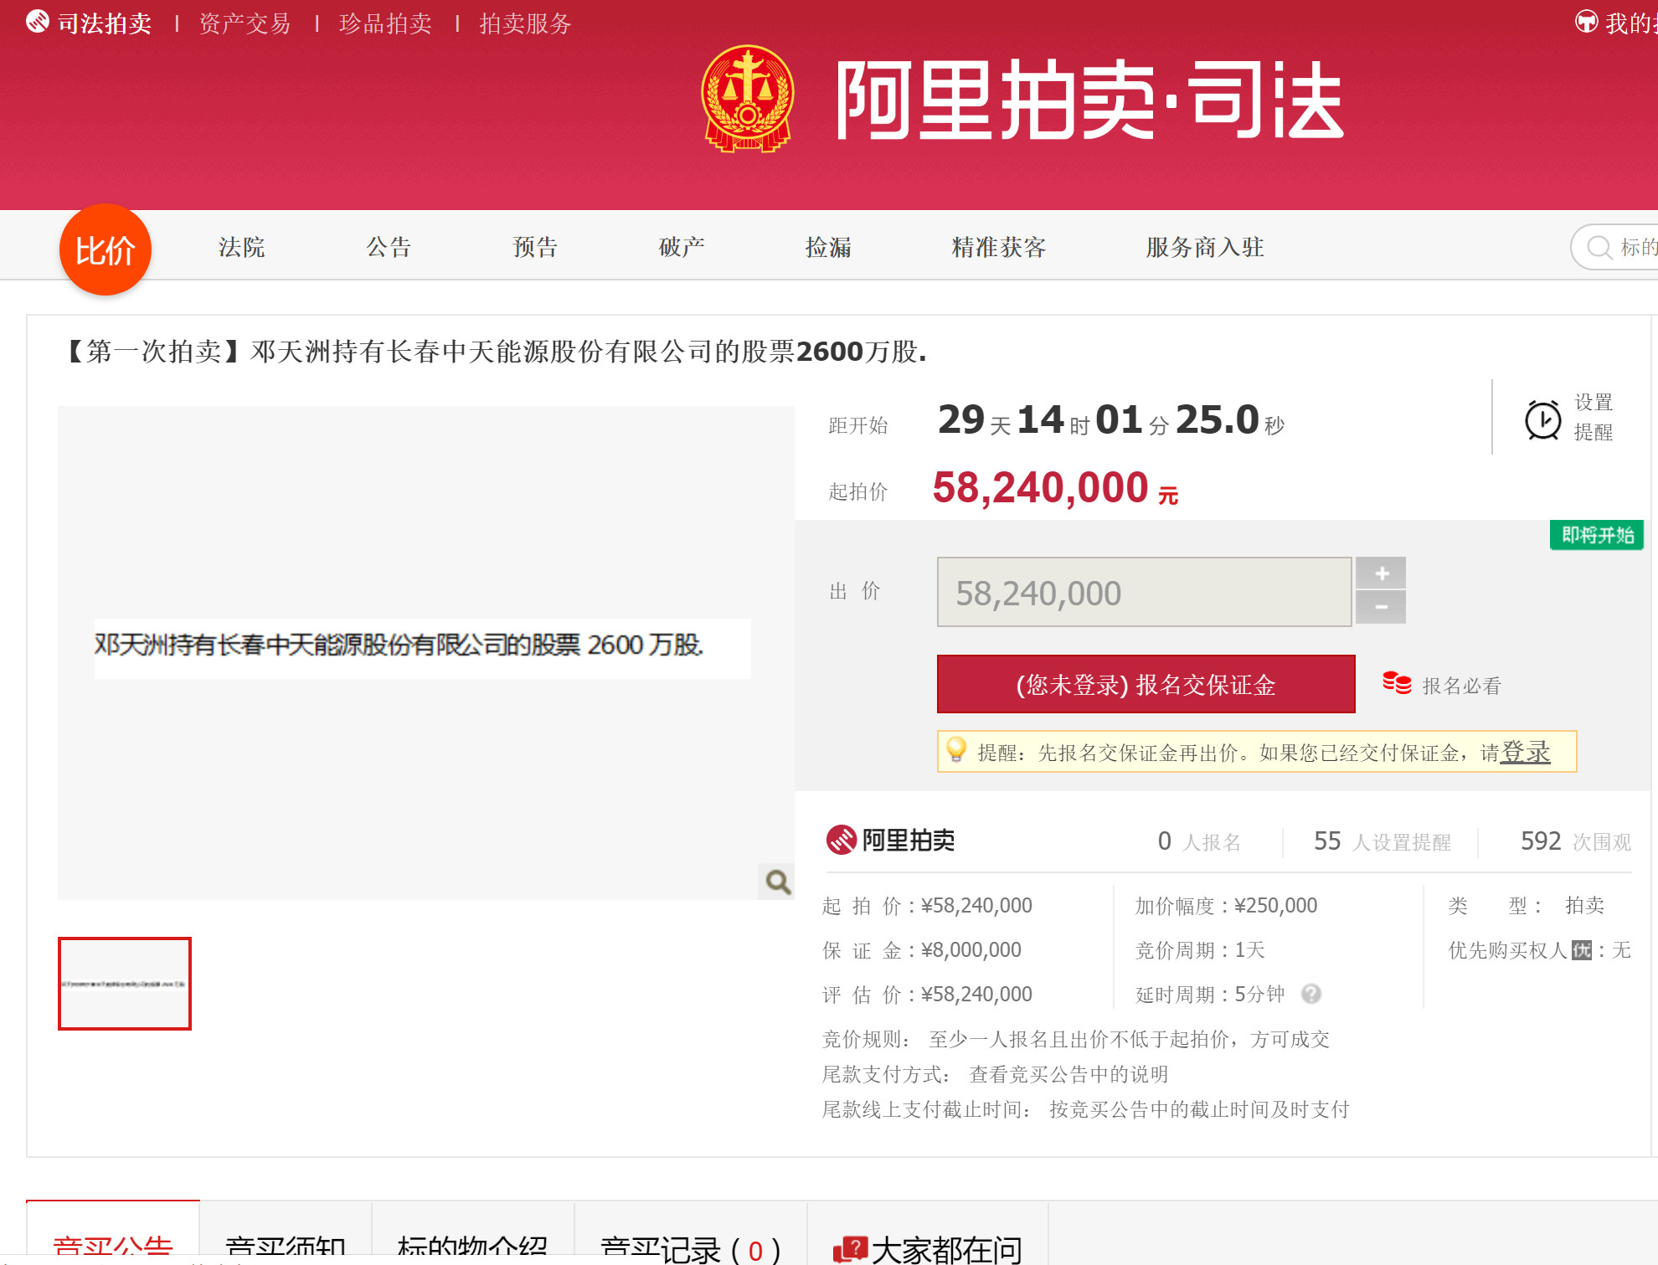Click the 0 人报名 count

(x=1199, y=841)
